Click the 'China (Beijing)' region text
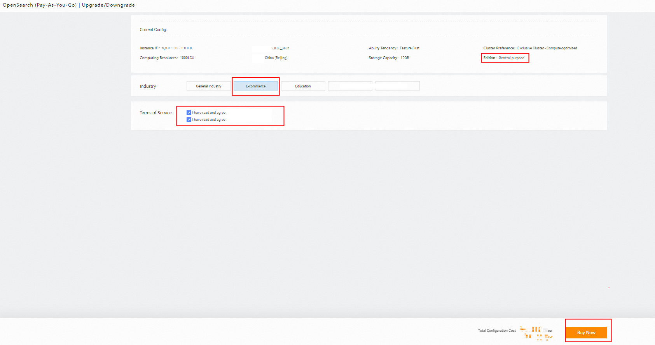Screen dimensions: 655x345 276,58
